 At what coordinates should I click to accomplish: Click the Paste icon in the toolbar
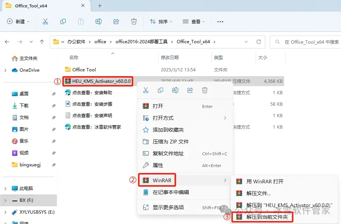point(81,21)
